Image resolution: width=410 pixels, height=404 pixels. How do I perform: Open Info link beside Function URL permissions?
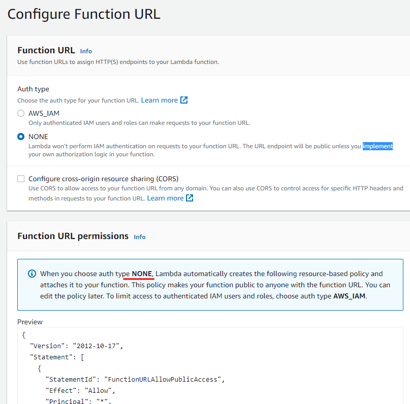coord(139,237)
